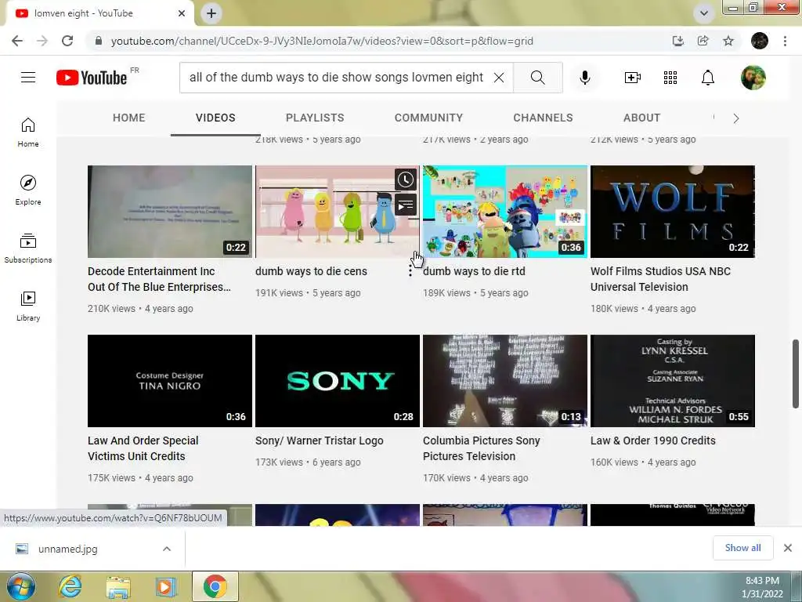Go to Home in the sidebar

(x=28, y=132)
